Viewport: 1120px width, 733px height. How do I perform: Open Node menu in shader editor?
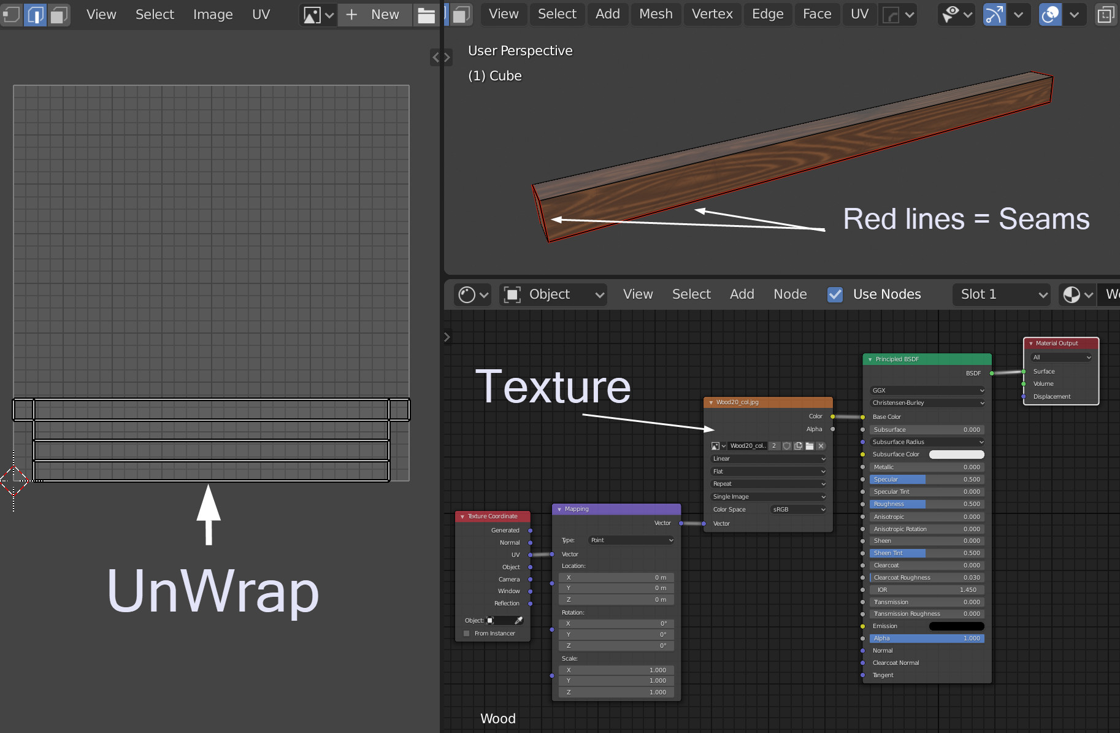coord(790,294)
